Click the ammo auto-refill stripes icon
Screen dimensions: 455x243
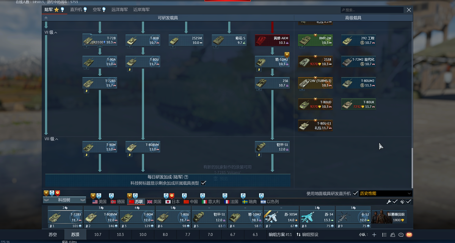coord(402,202)
